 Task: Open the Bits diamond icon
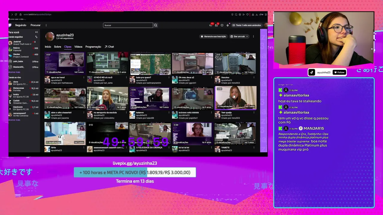pyautogui.click(x=228, y=25)
